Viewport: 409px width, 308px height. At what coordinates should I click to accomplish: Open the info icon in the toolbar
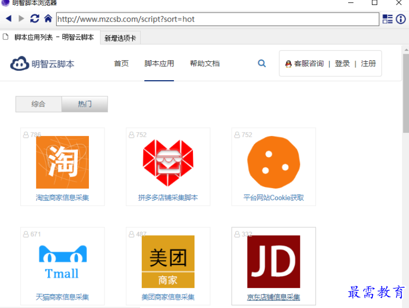400,19
